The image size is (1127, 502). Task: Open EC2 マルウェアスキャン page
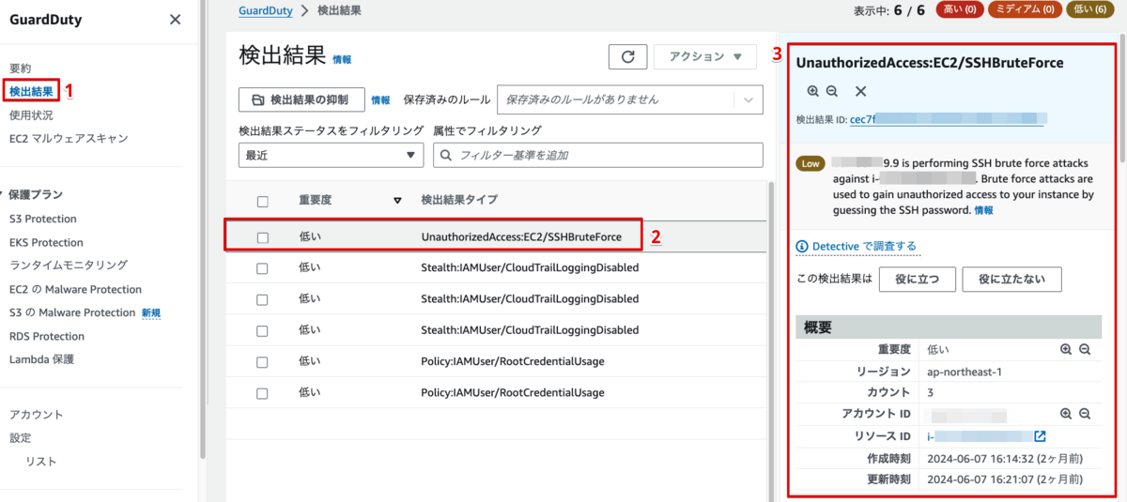pos(69,139)
